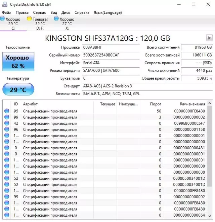Click total host writes value 106011 GB
215x222 pixels.
point(197,55)
